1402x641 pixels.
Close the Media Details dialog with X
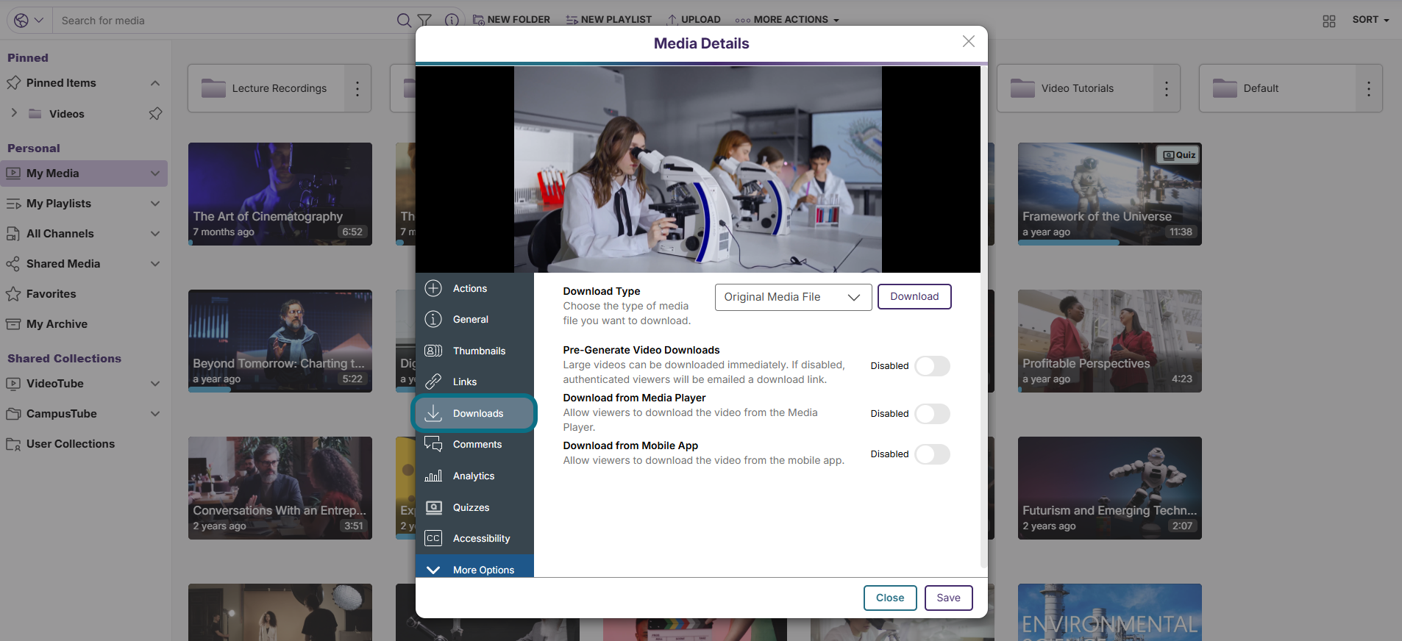tap(969, 41)
